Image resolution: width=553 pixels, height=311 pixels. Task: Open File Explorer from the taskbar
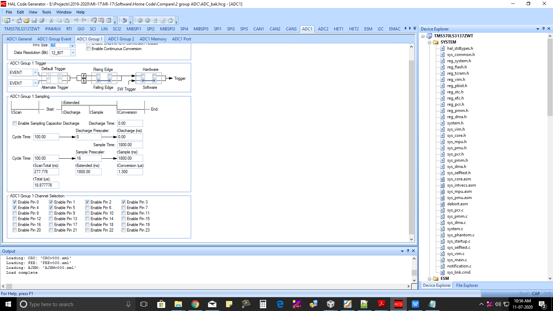tap(178, 304)
